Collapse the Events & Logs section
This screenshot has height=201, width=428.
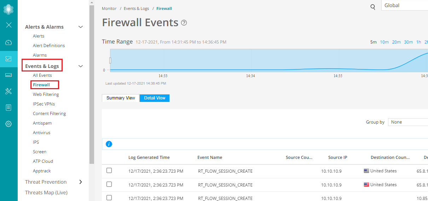81,66
